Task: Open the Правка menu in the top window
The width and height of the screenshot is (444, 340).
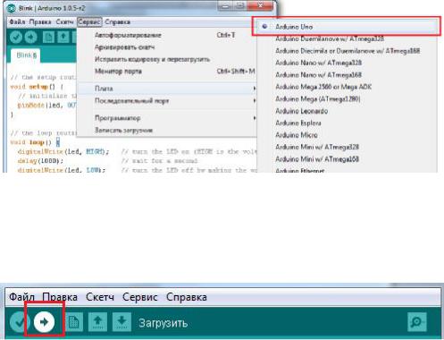Action: click(x=40, y=21)
